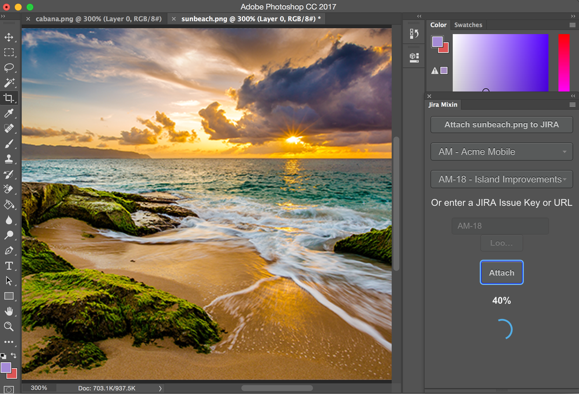Select the Eraser tool
This screenshot has height=394, width=579.
(9, 190)
